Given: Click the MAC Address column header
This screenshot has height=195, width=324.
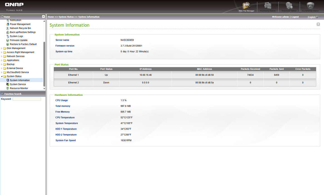Looking at the screenshot, I should pos(204,69).
